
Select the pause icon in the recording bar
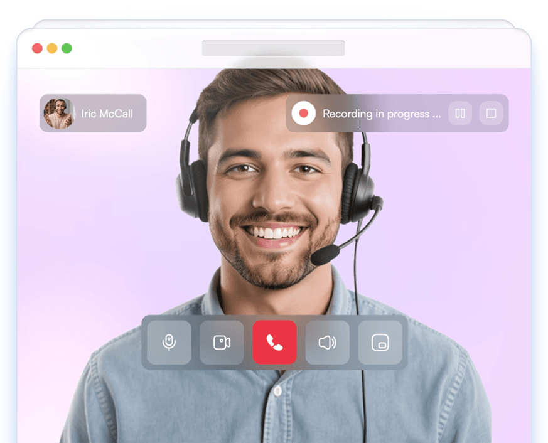(460, 114)
